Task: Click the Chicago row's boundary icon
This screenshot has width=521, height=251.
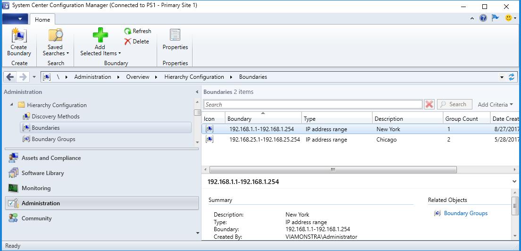Action: (210, 140)
